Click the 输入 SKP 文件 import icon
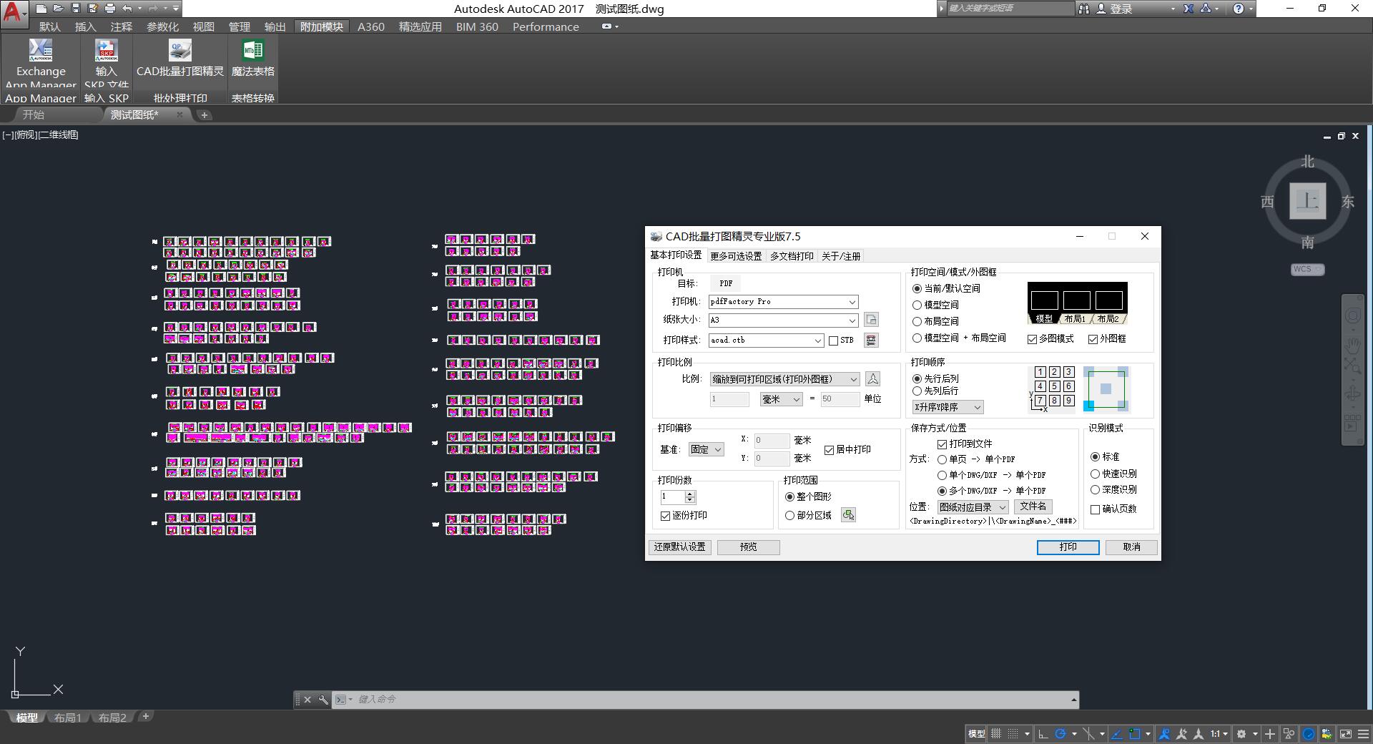Screen dimensions: 1373x744 point(106,51)
